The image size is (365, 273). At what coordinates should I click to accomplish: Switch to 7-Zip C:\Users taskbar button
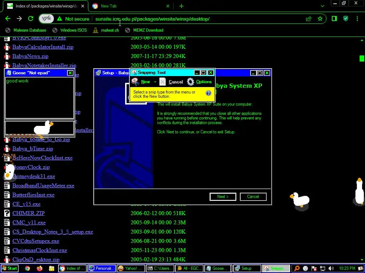(160, 268)
